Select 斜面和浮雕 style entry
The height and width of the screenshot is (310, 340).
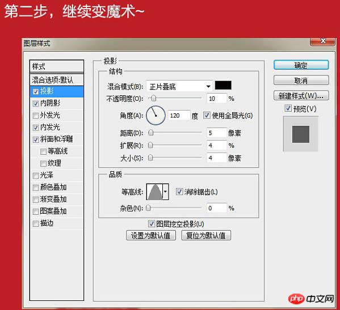pyautogui.click(x=57, y=139)
